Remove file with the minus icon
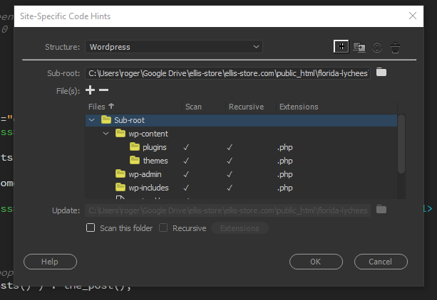 [x=103, y=90]
